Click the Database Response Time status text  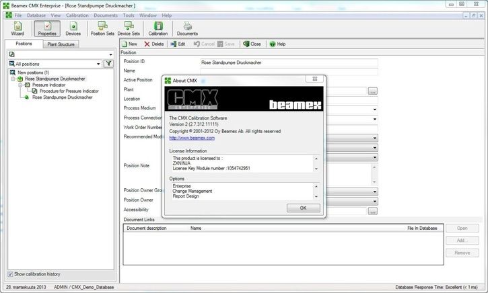(436, 287)
